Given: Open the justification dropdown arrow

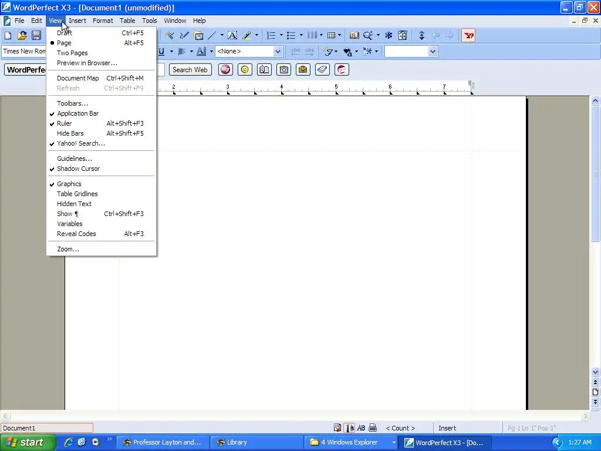Looking at the screenshot, I should [191, 52].
